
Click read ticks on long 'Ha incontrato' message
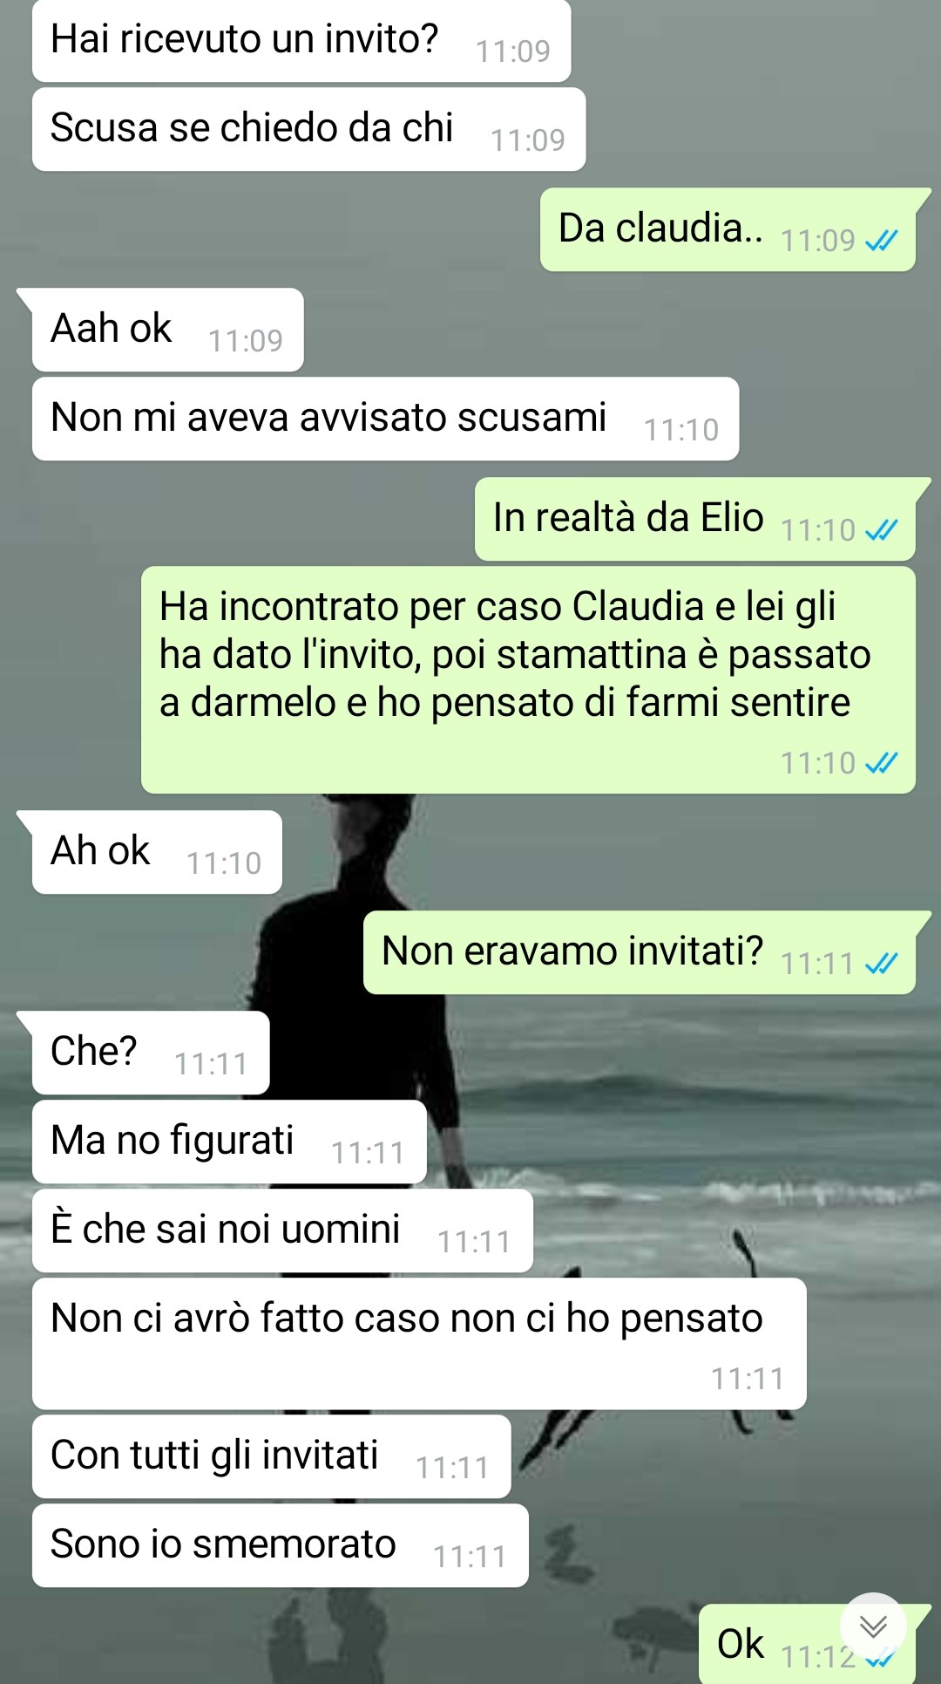pyautogui.click(x=881, y=763)
